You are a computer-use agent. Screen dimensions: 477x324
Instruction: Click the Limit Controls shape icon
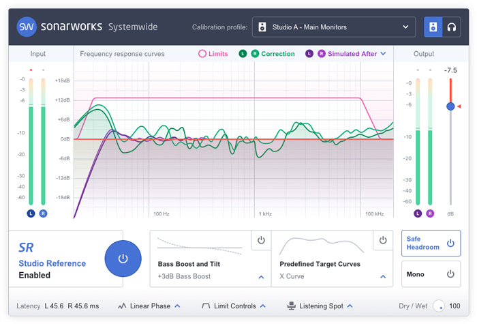pyautogui.click(x=206, y=306)
